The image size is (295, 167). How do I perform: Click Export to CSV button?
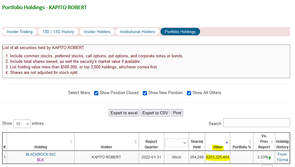click(155, 113)
